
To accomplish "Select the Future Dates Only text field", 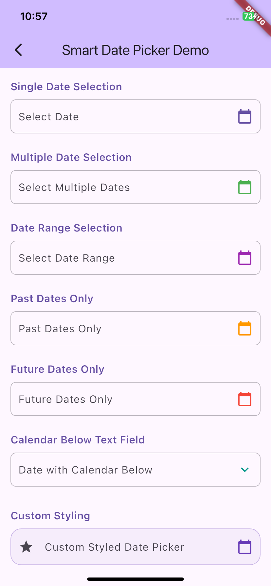I will point(135,399).
